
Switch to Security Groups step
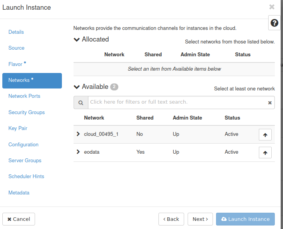click(x=26, y=112)
